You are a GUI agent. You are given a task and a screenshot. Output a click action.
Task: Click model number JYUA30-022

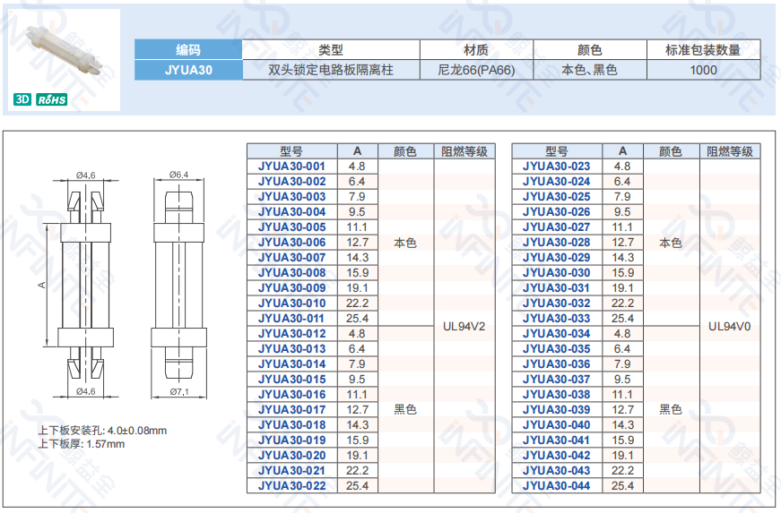(291, 486)
